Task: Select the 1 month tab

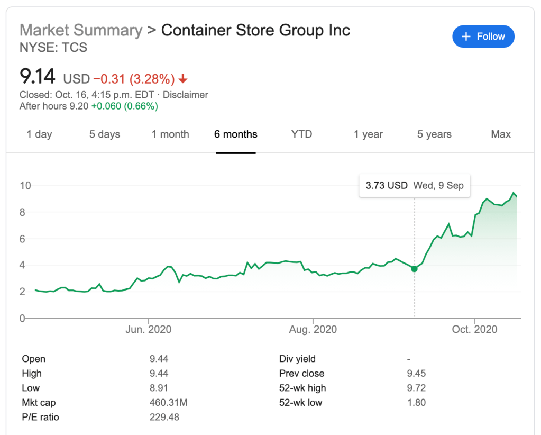Action: pyautogui.click(x=170, y=134)
